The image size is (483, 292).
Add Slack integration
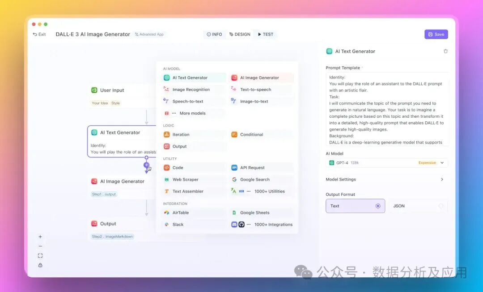(194, 224)
